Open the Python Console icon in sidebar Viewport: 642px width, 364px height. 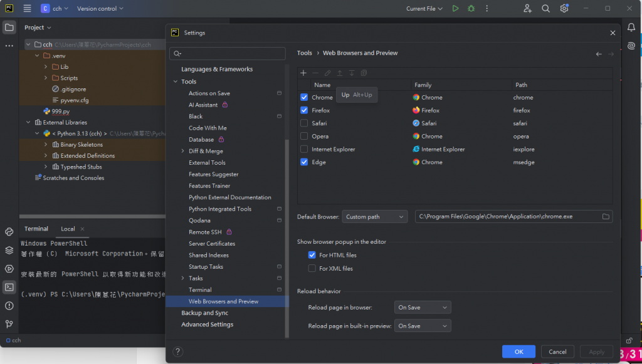coord(9,232)
